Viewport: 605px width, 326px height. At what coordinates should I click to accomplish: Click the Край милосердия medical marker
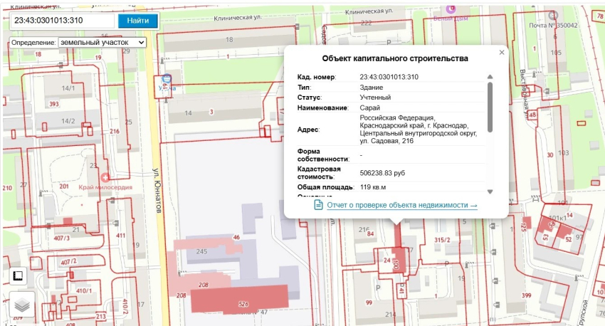(105, 177)
